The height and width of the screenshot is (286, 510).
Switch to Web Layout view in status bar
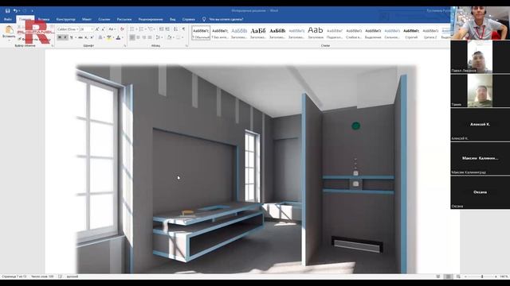tap(458, 276)
